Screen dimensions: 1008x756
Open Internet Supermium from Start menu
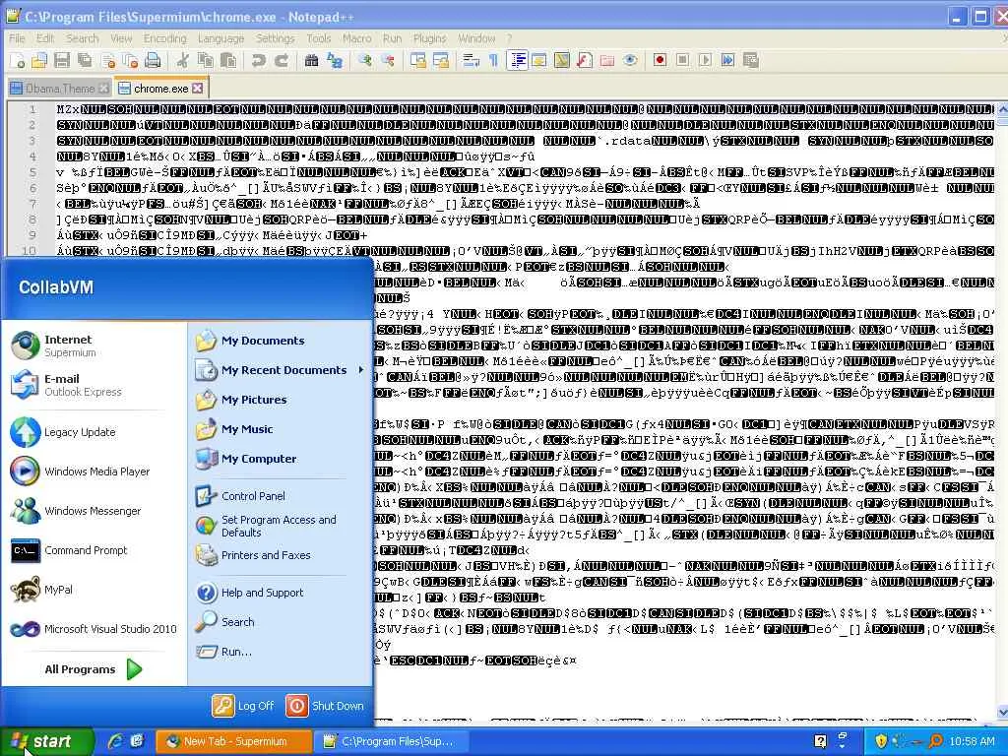(x=94, y=346)
